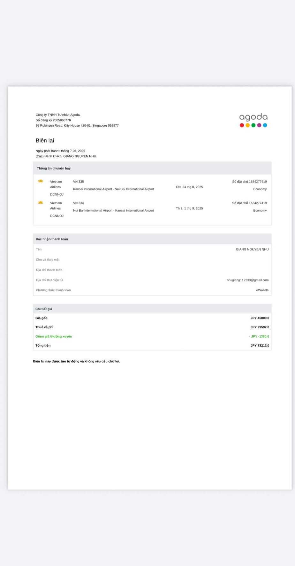
Task: Click the email nhugiang112233@gmail.com
Action: (x=247, y=280)
